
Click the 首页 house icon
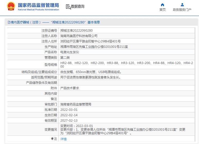162,5
